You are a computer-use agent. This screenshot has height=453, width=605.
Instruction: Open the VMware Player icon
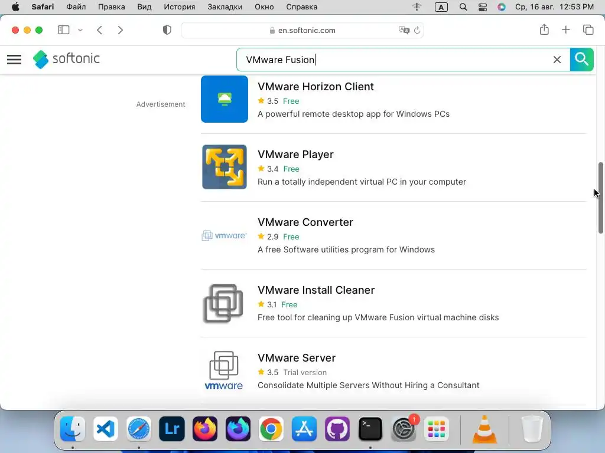tap(224, 167)
